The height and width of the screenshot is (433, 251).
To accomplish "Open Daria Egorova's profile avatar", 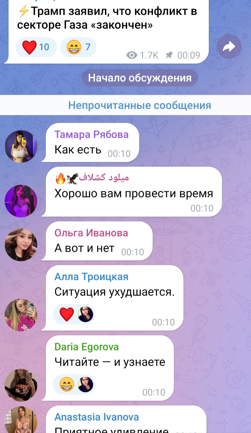I will click(x=21, y=385).
